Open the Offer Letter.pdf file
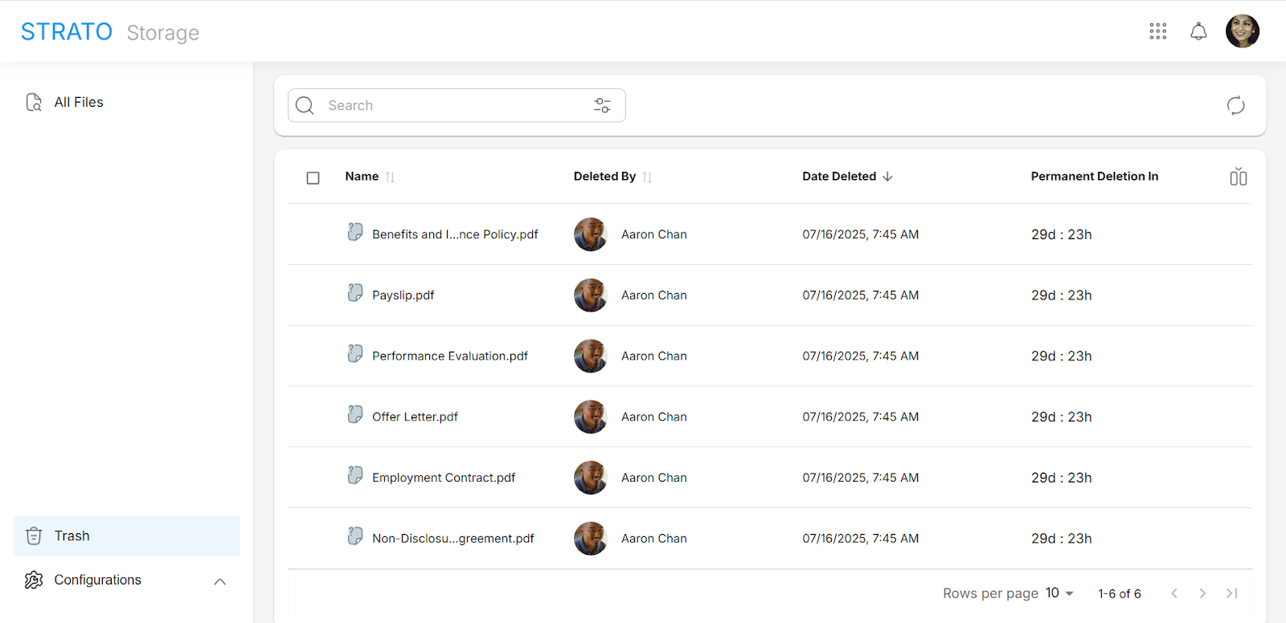 pos(415,417)
